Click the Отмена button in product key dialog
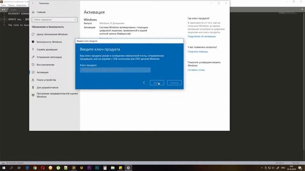The height and width of the screenshot is (171, 305). pos(174,83)
